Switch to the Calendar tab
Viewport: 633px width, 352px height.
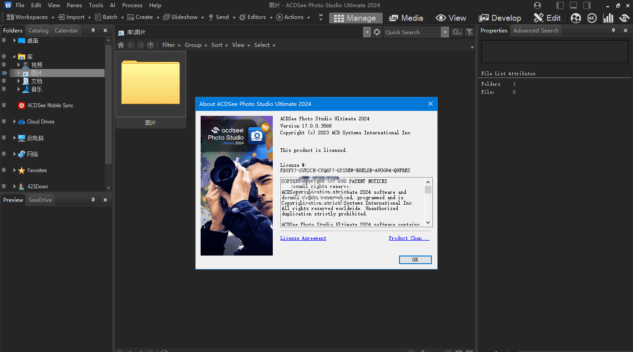66,30
